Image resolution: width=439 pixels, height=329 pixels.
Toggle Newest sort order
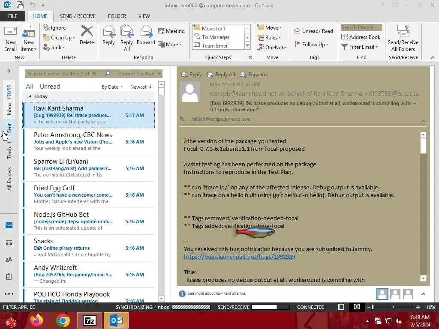141,87
